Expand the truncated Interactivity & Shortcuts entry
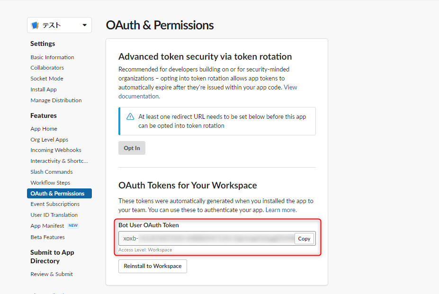The width and height of the screenshot is (439, 294). click(59, 160)
